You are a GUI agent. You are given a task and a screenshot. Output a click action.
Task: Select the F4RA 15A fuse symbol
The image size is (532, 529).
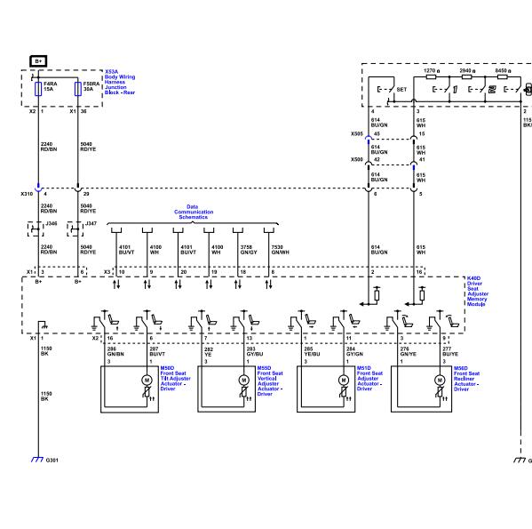(x=38, y=89)
